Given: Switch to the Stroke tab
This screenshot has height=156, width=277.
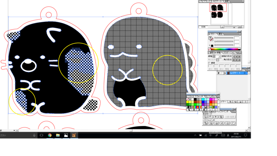Looking at the screenshot, I should click(218, 53).
